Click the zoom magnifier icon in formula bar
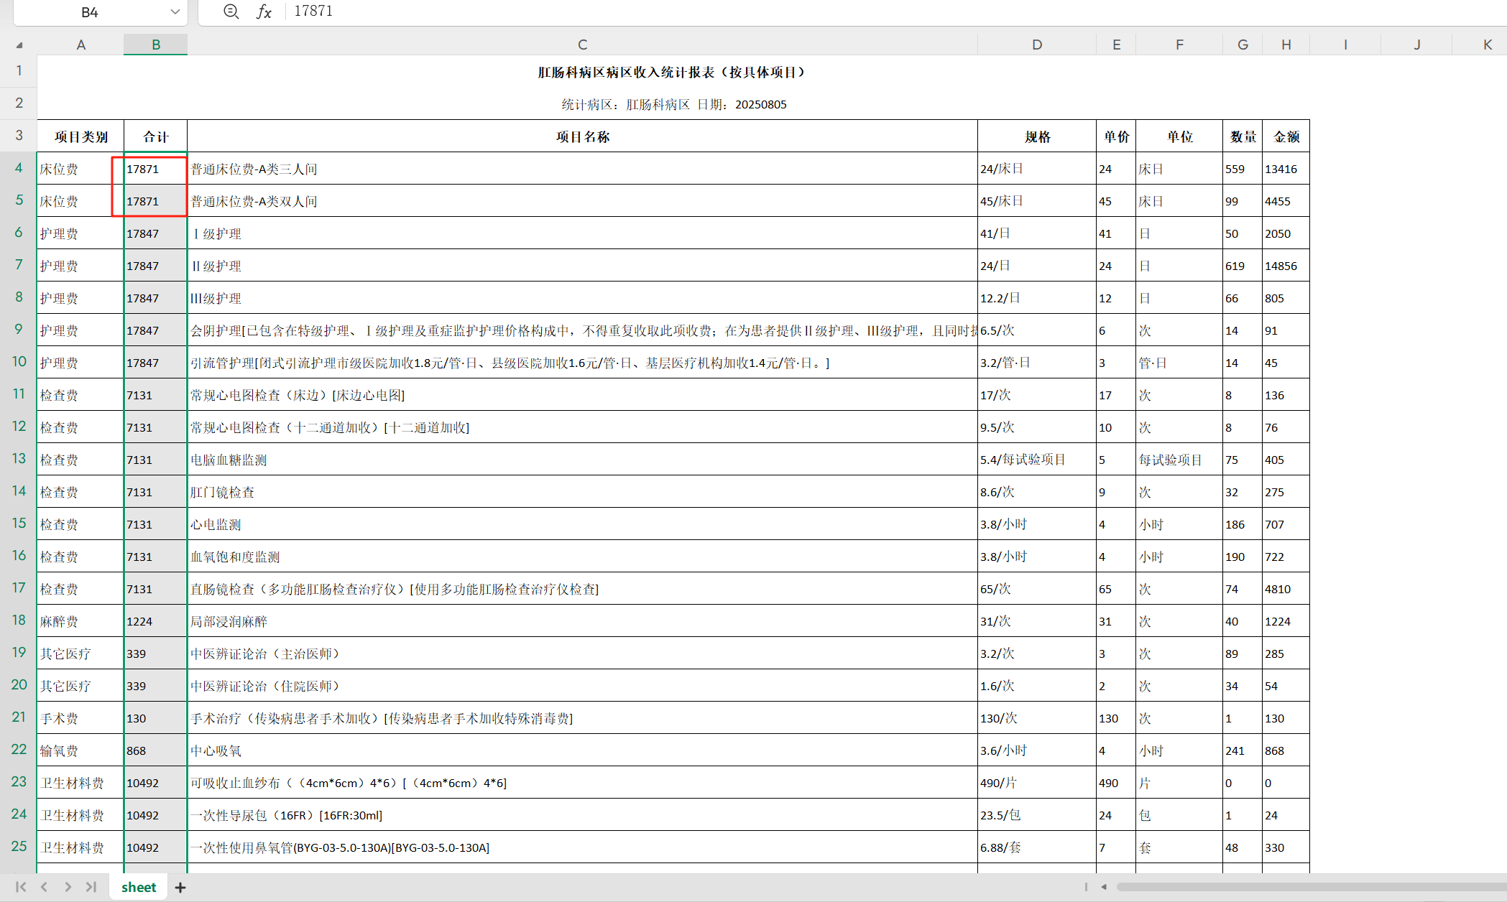 tap(231, 11)
